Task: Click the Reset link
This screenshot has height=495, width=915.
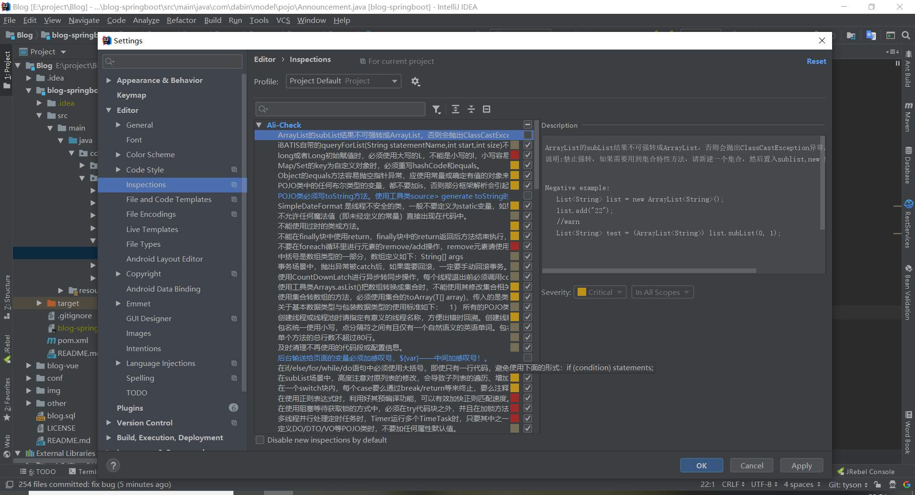Action: coord(816,61)
